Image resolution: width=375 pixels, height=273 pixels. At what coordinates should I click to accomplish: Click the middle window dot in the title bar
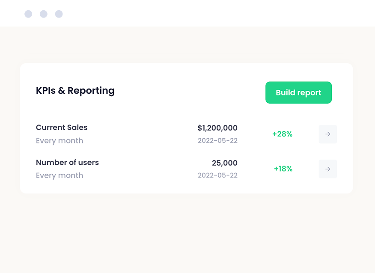(44, 14)
